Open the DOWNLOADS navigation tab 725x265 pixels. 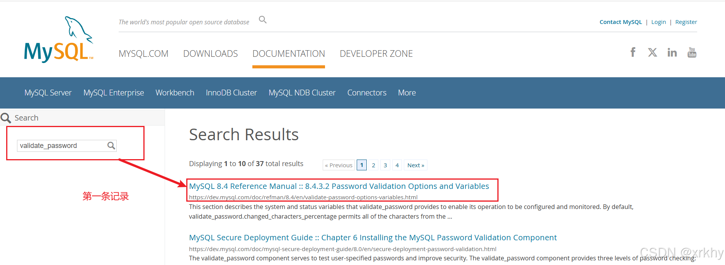tap(210, 54)
